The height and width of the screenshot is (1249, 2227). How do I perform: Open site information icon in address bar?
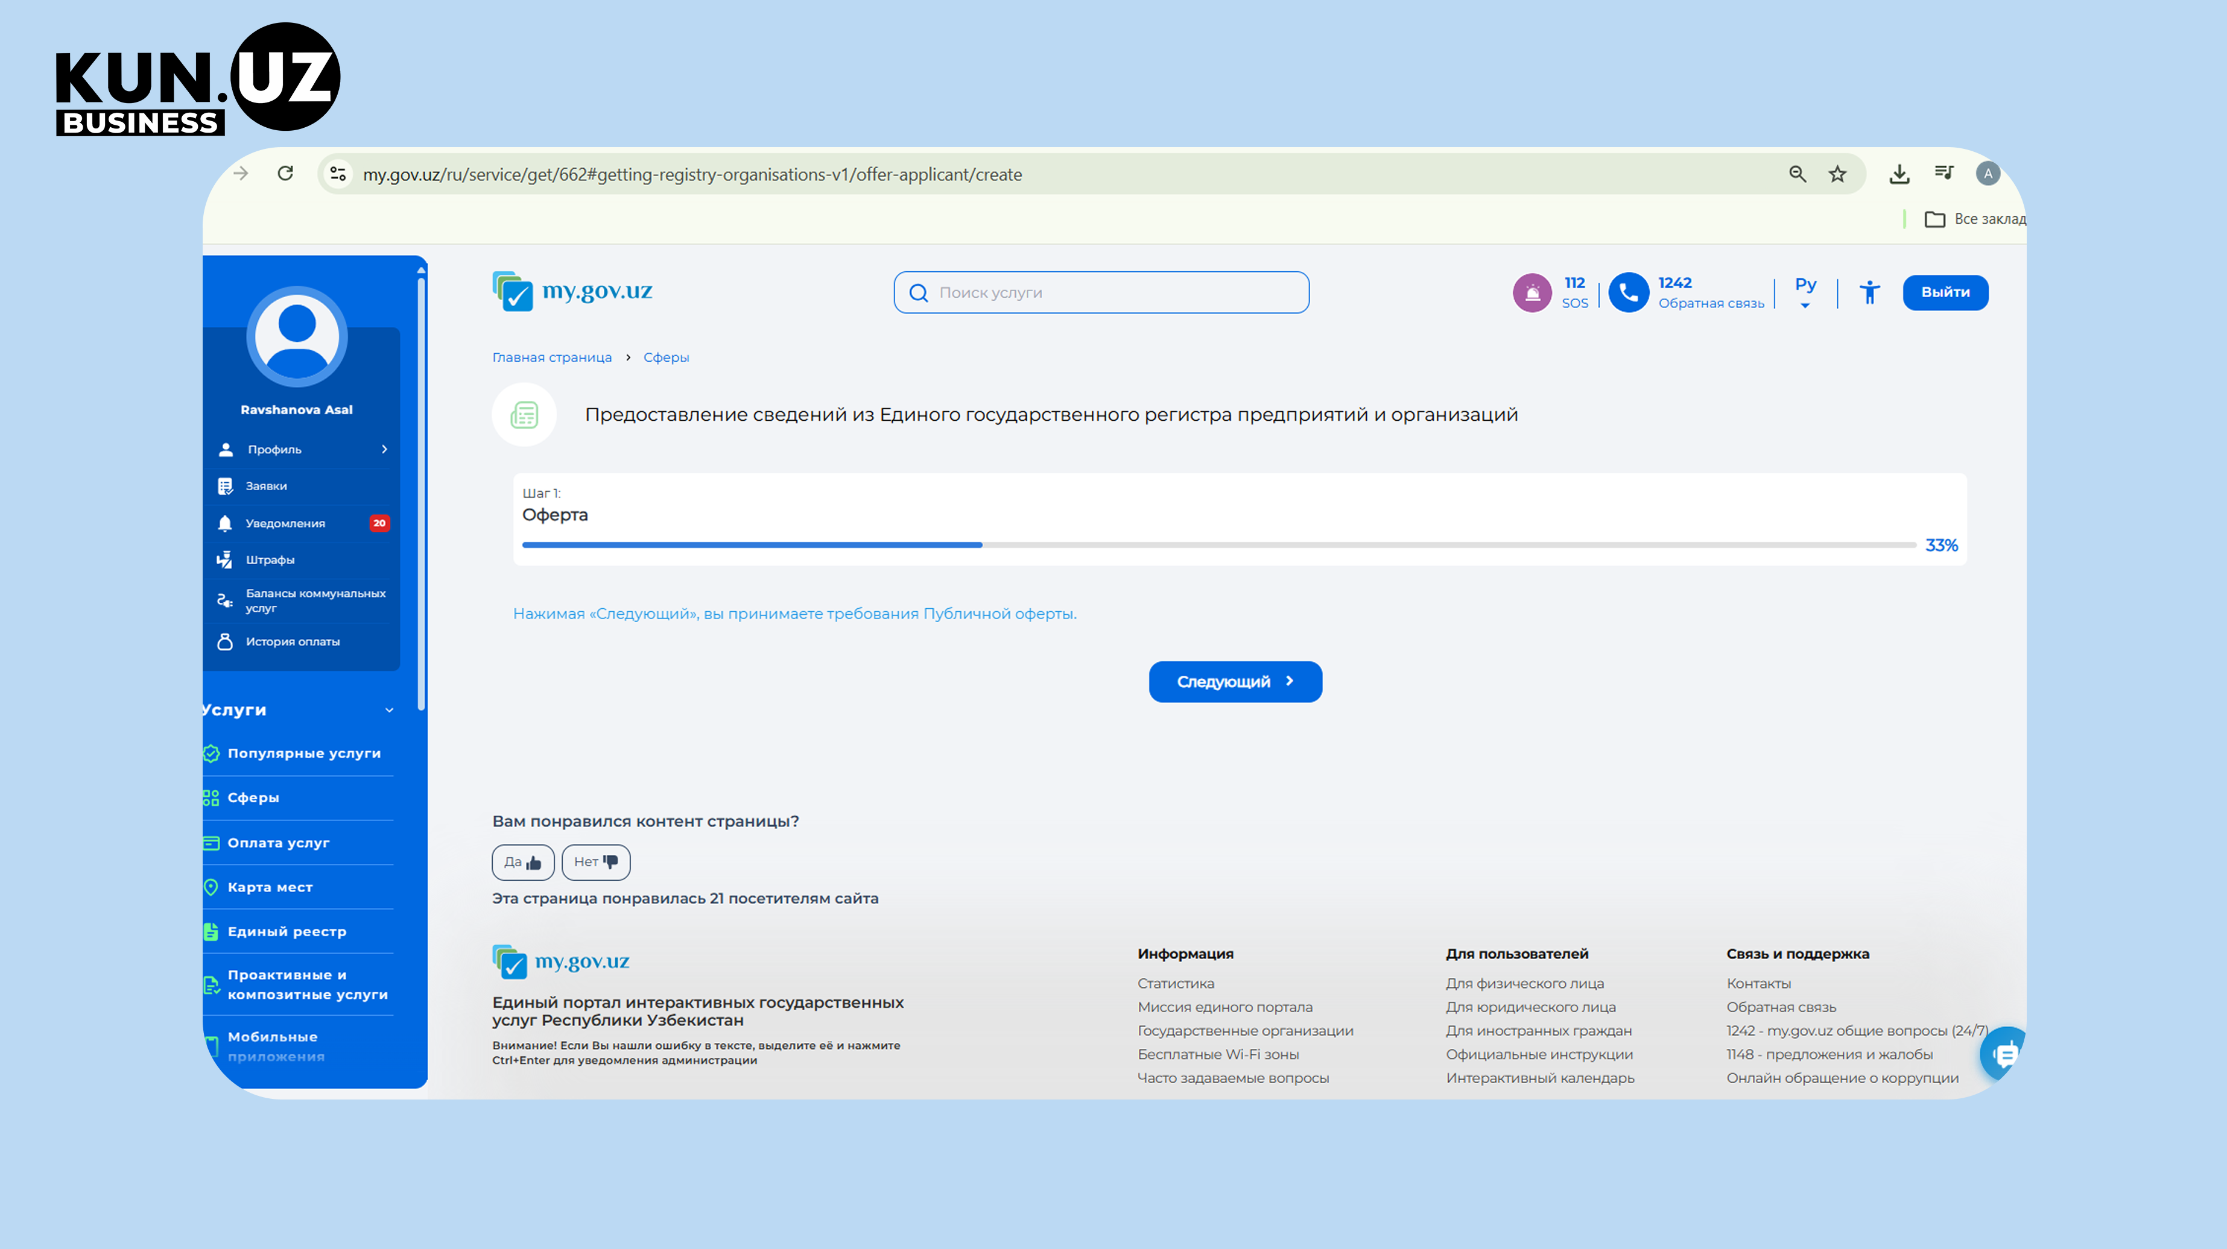(338, 174)
